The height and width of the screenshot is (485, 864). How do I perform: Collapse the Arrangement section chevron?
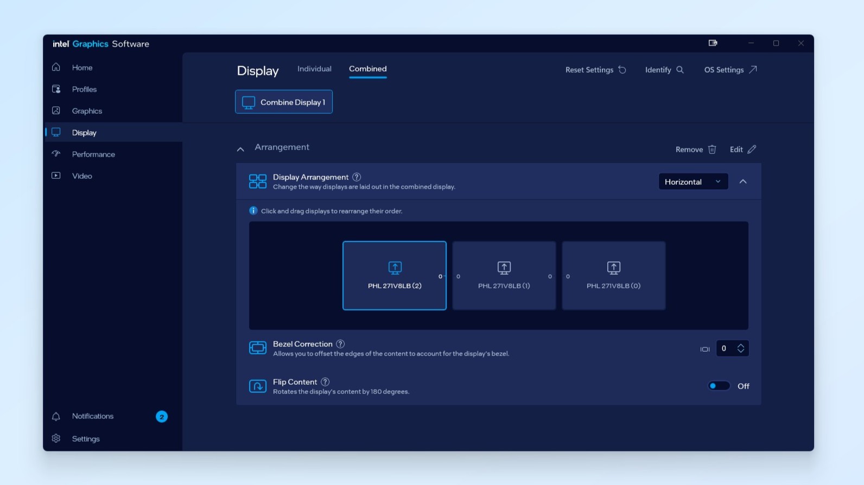click(240, 149)
